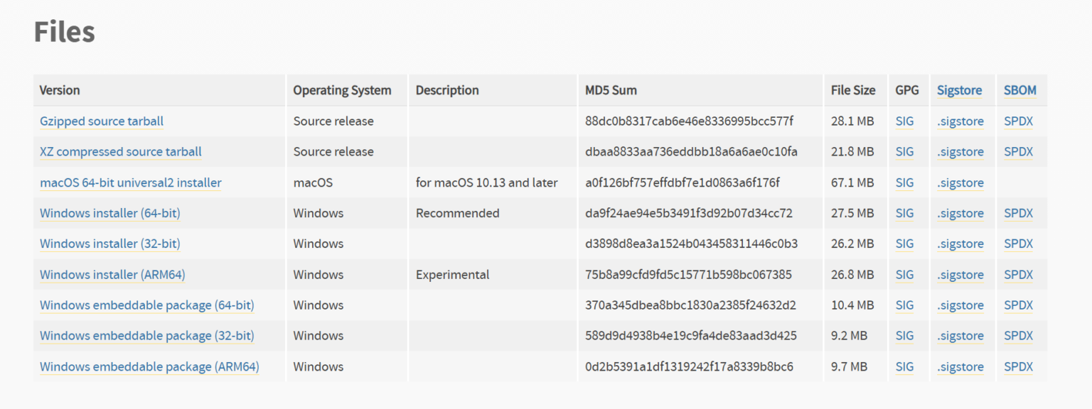The height and width of the screenshot is (409, 1092).
Task: Click SPDX for Windows installer (64-bit)
Action: click(x=1018, y=214)
